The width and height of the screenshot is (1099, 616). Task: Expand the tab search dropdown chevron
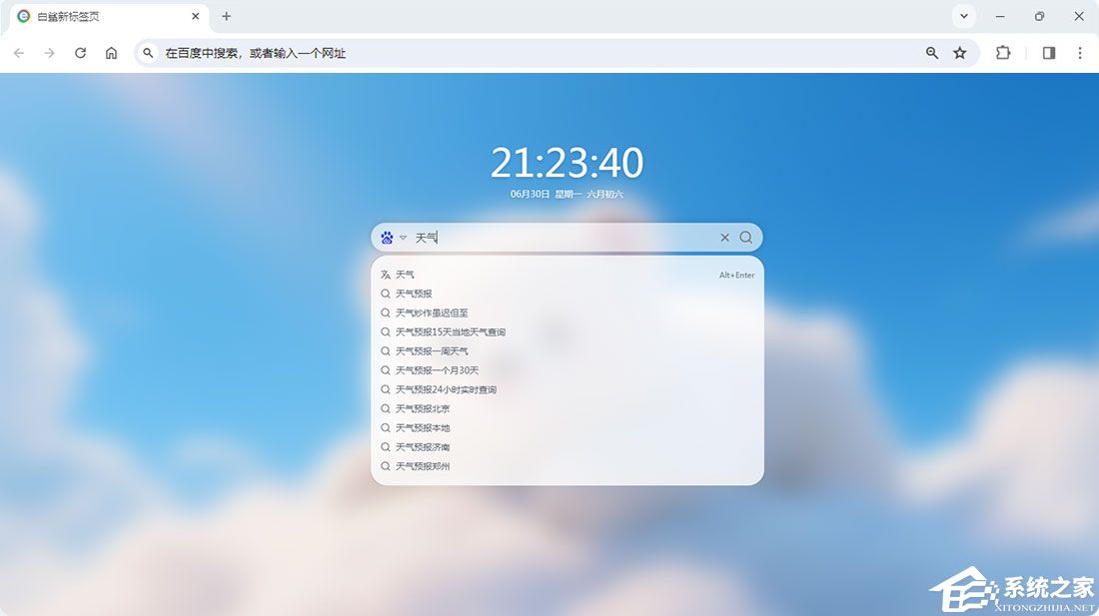964,16
